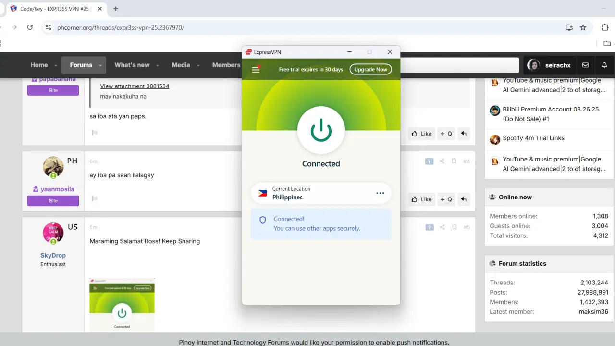Reply to papabanana's post arrow
The height and width of the screenshot is (346, 615).
464,134
